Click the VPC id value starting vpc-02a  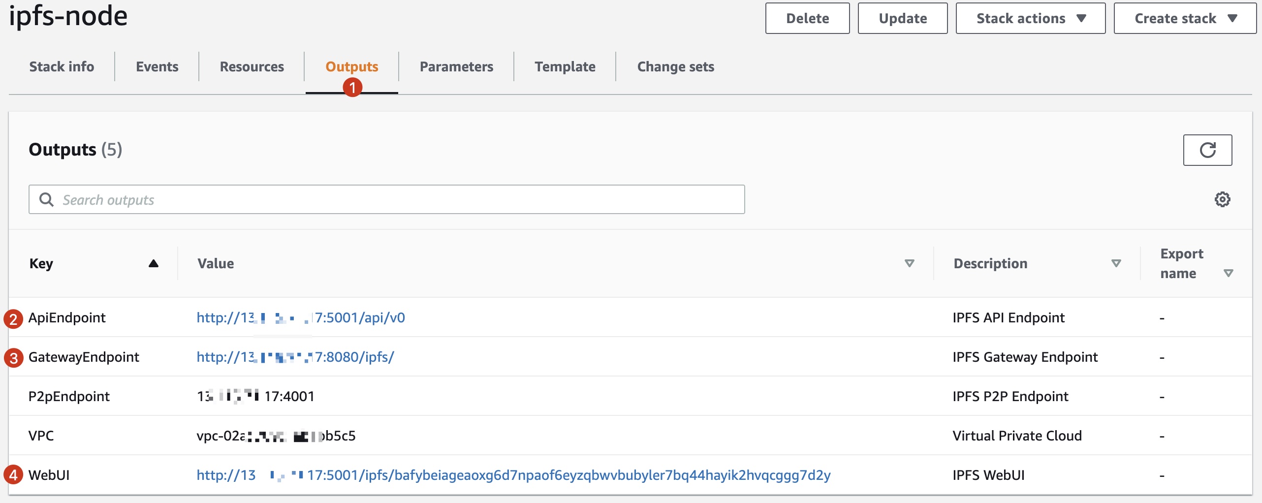click(x=276, y=436)
